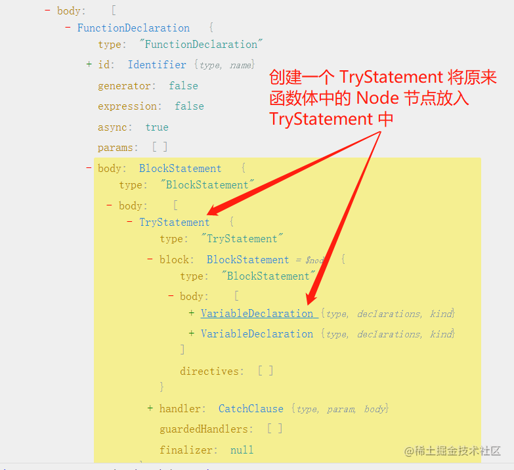Click the BlockStatement label after block
Image resolution: width=514 pixels, height=470 pixels.
click(248, 259)
